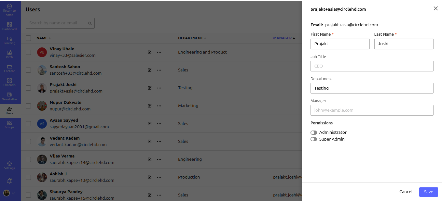Image resolution: width=442 pixels, height=201 pixels.
Task: Turn on the Super Admin toggle
Action: point(314,139)
